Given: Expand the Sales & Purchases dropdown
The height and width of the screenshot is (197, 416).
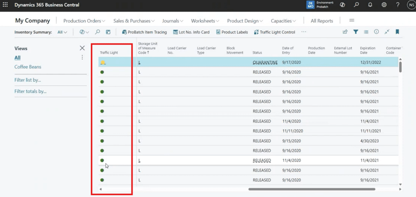Looking at the screenshot, I should [x=134, y=21].
